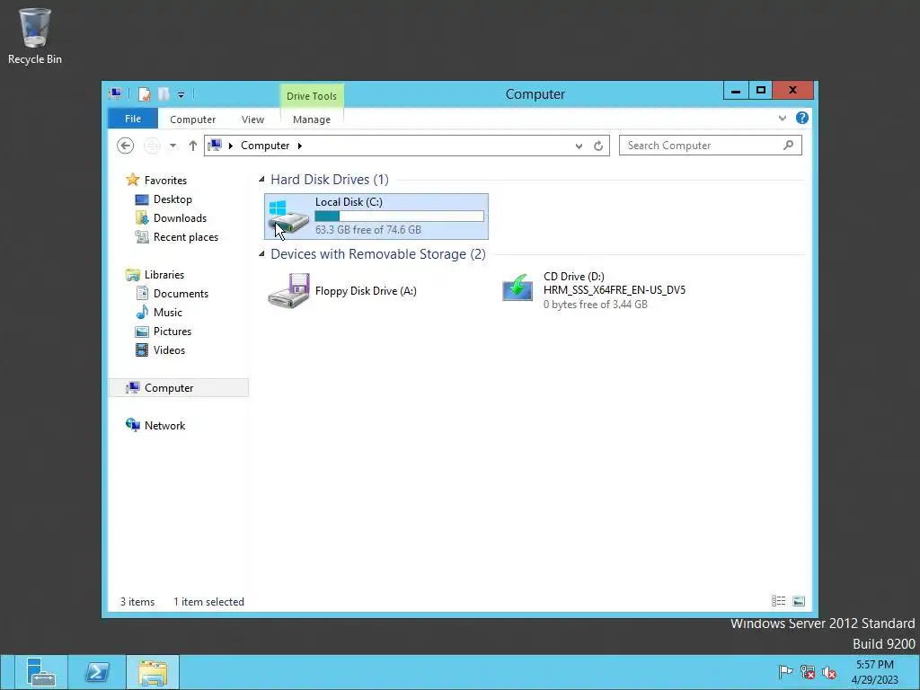Select the CD Drive (D:) icon

pos(517,288)
